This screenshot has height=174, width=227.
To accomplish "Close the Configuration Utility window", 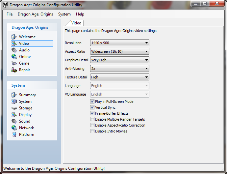I will coord(217,4).
